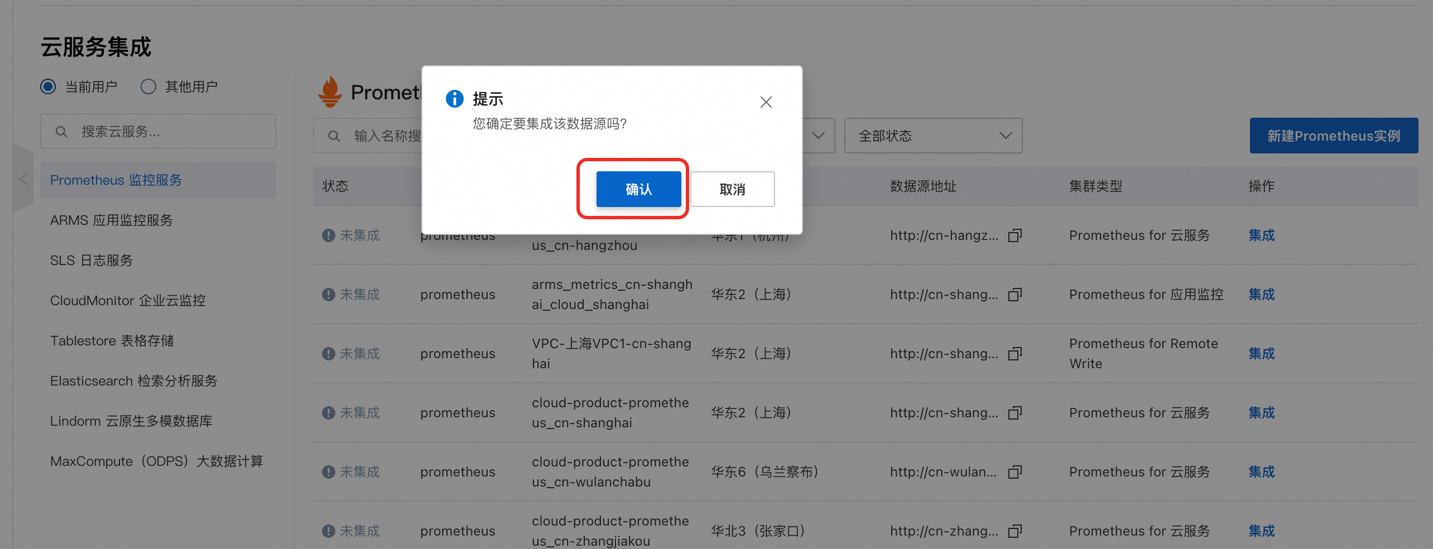This screenshot has width=1433, height=549.
Task: Click the 云服务集成 page title
Action: 96,47
